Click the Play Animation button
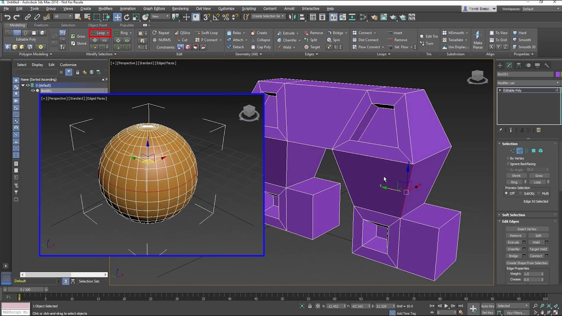The height and width of the screenshot is (316, 562). coord(446,306)
